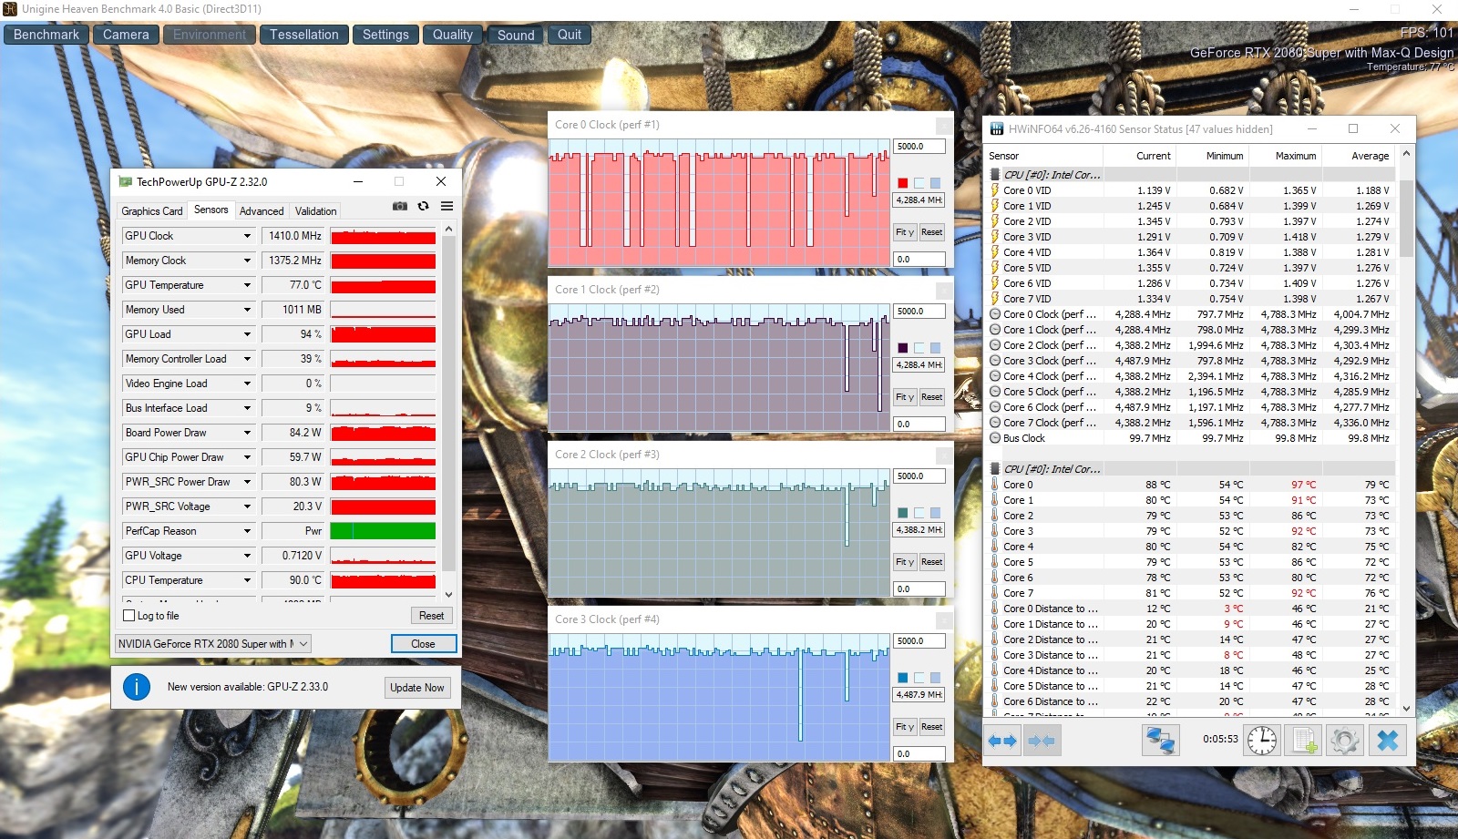Open the GPU Temperature sensor dropdown
Screen dimensions: 1458x839
pos(246,285)
